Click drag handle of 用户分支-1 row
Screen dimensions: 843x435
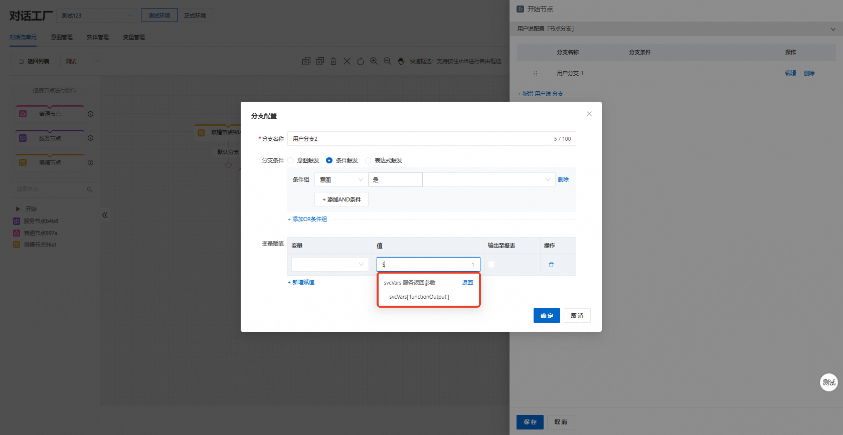click(x=535, y=73)
